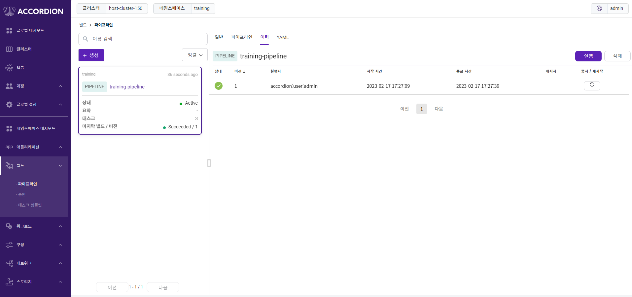Click the Accounts people icon

coord(9,86)
